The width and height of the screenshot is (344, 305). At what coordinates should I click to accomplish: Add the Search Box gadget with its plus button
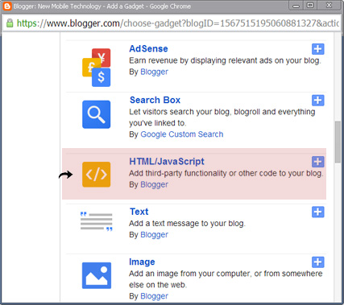tap(317, 101)
